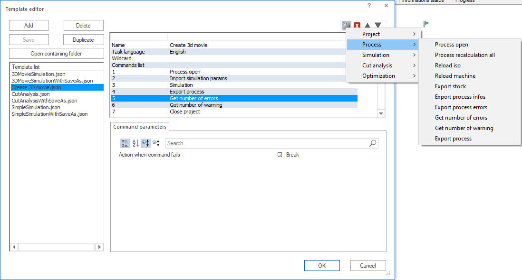Click the Duplicate button
This screenshot has height=280, width=522.
(x=83, y=40)
